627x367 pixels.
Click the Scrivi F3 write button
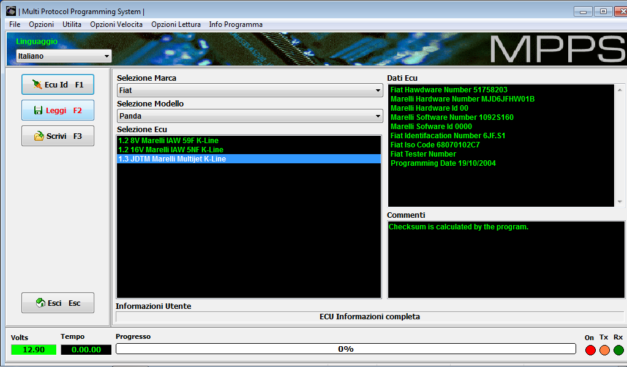[58, 136]
